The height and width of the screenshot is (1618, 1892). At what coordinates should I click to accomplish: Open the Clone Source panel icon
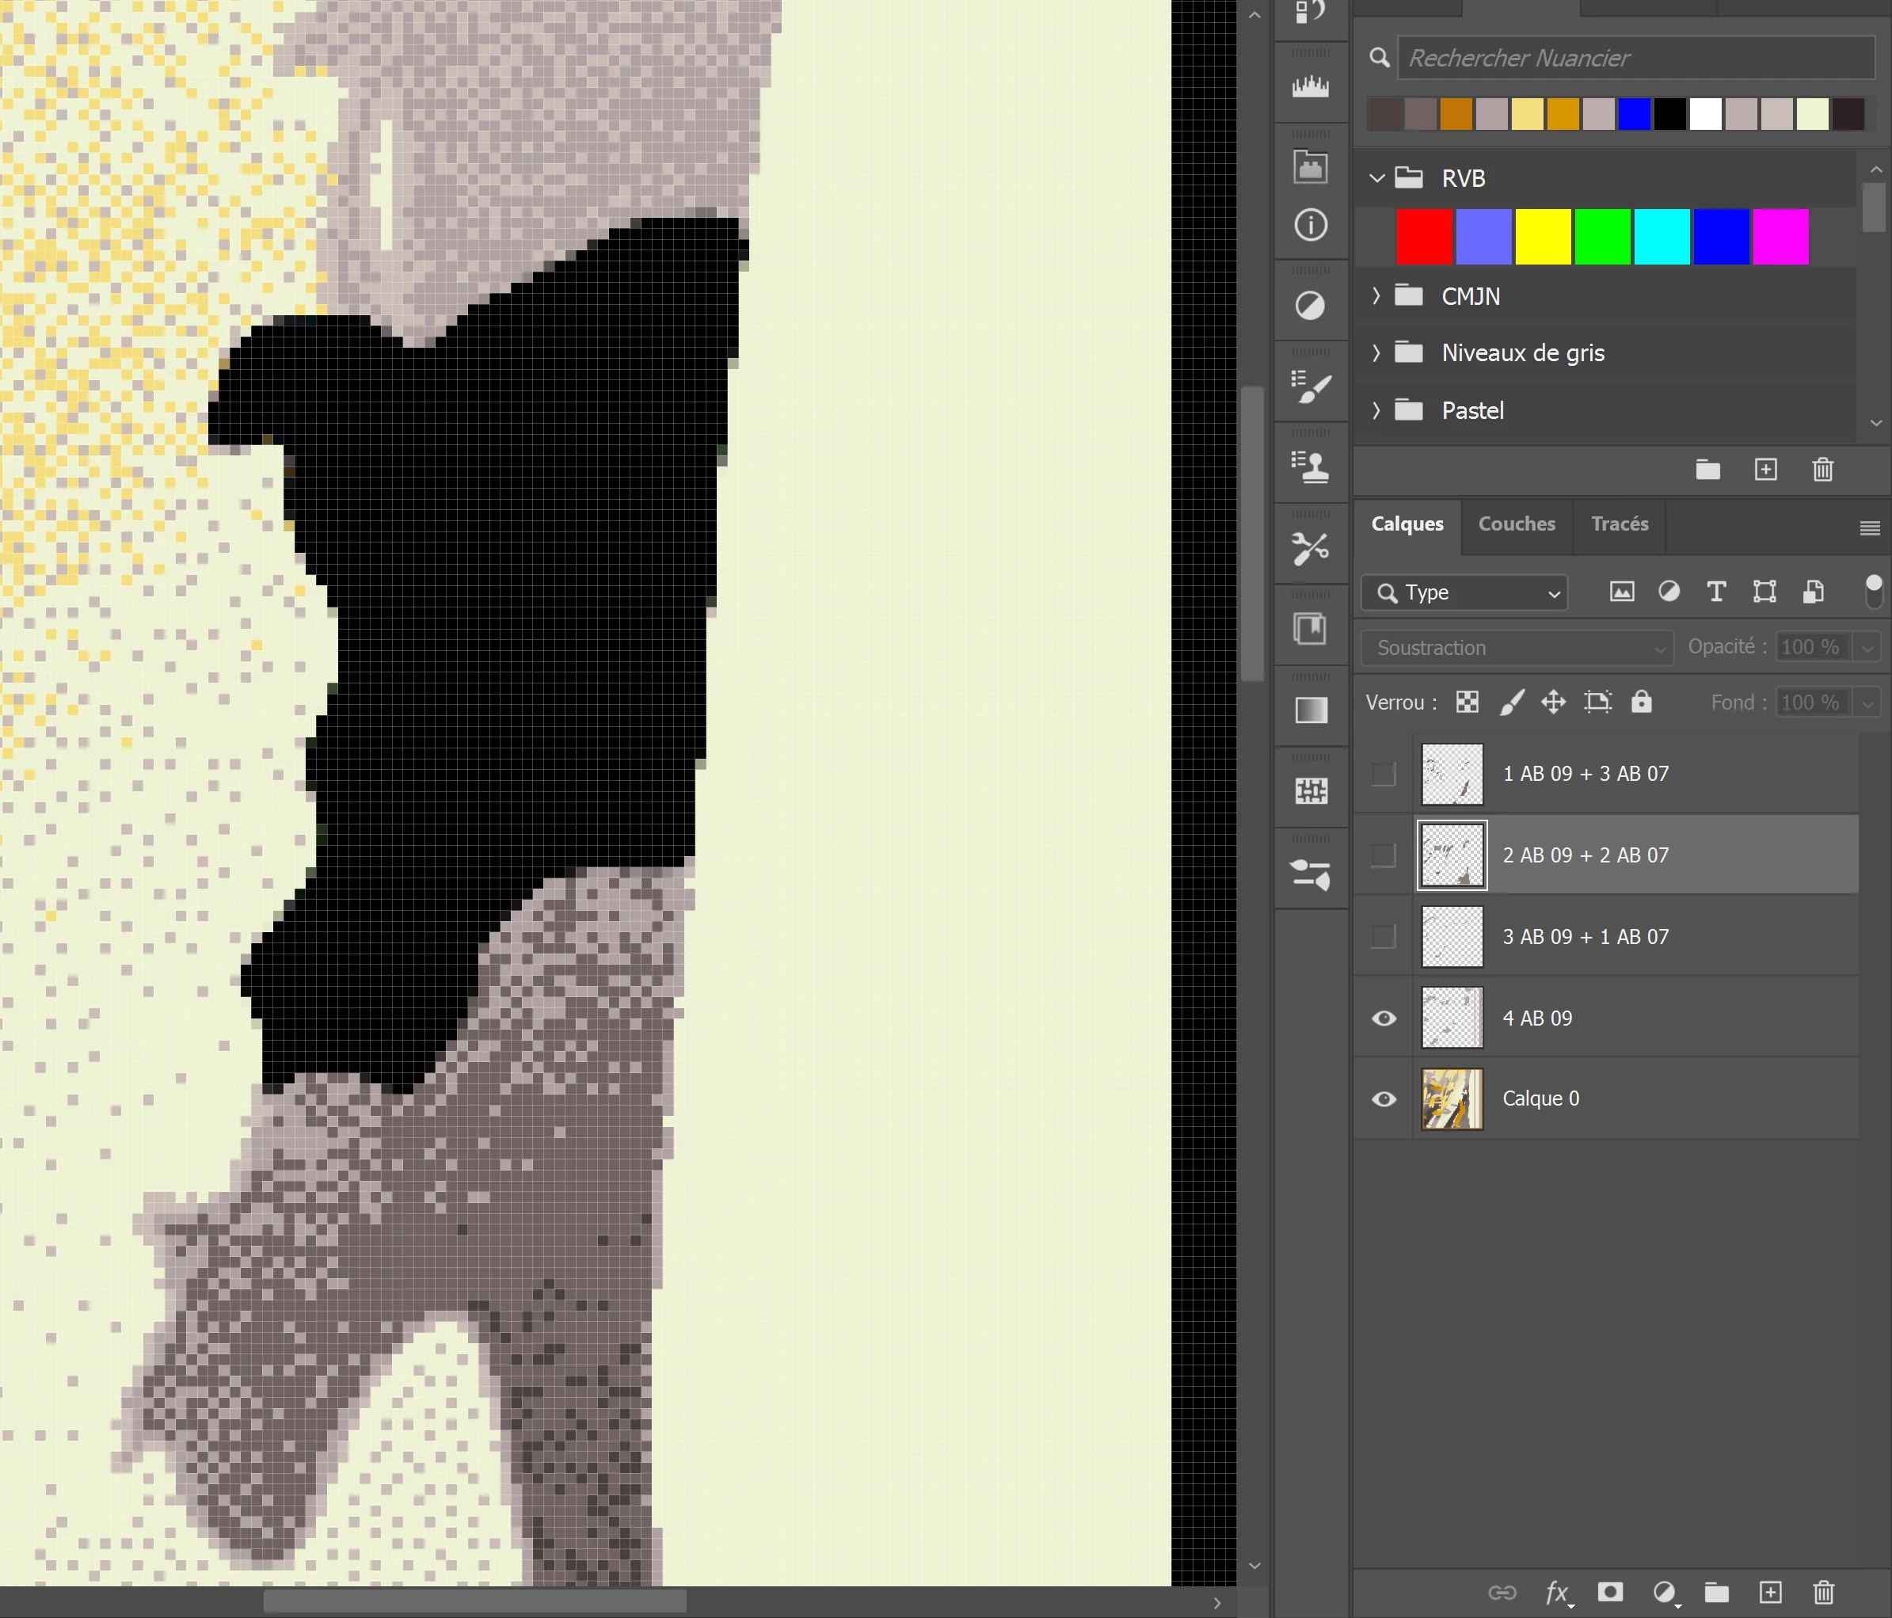(1311, 467)
